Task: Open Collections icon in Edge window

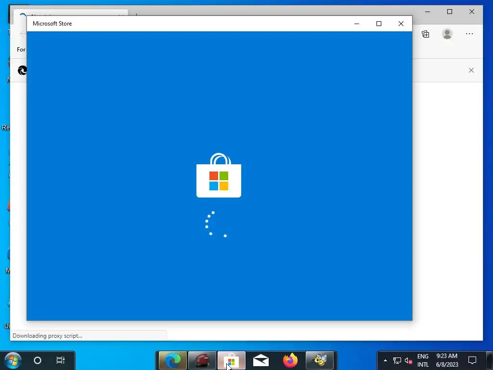Action: click(426, 34)
